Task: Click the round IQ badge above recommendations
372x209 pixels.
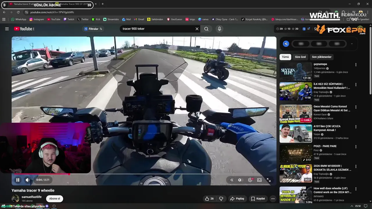Action: coord(286,44)
